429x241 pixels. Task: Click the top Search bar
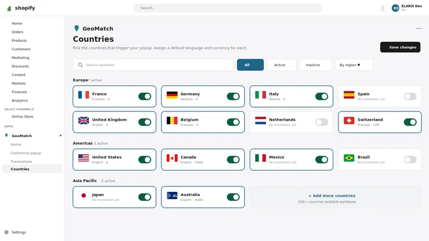click(x=227, y=8)
